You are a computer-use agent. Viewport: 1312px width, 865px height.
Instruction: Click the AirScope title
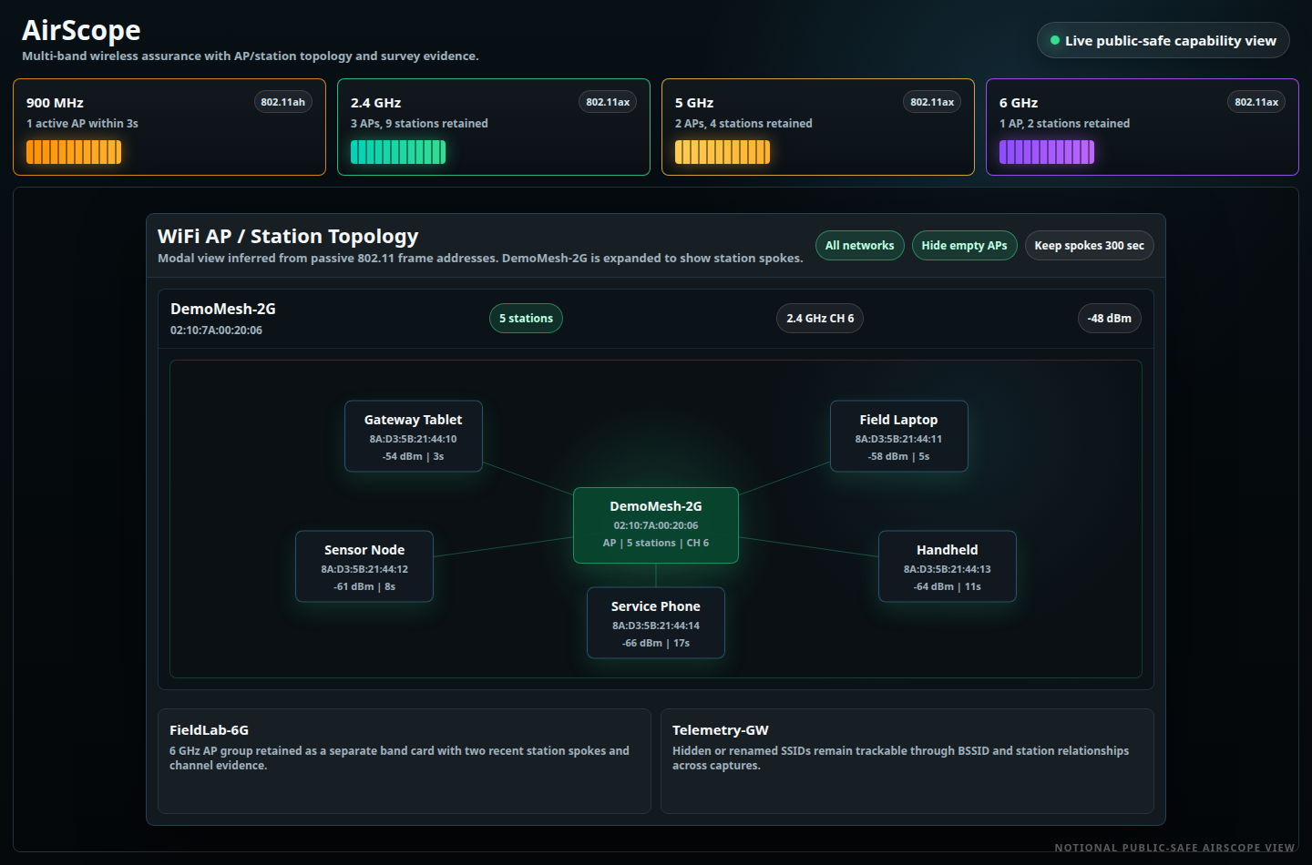click(x=81, y=30)
